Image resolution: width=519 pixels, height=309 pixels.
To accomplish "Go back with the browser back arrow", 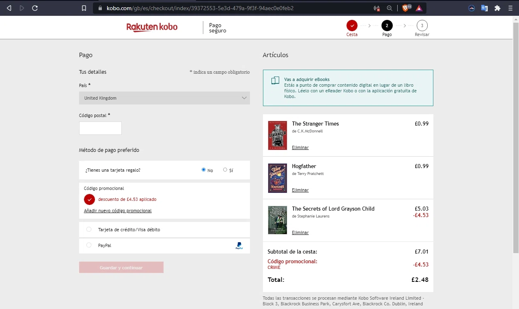I will coord(9,8).
